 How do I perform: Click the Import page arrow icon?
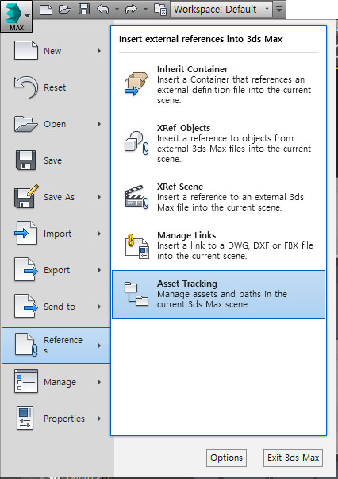click(26, 233)
